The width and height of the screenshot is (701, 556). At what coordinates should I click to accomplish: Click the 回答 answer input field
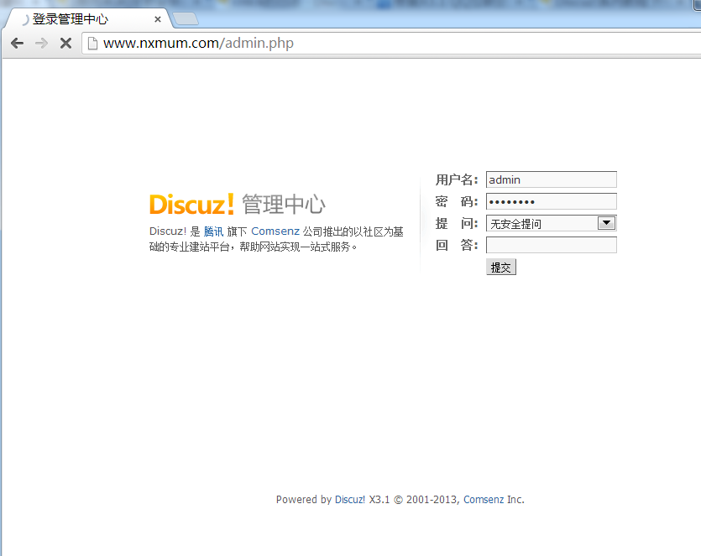(552, 245)
